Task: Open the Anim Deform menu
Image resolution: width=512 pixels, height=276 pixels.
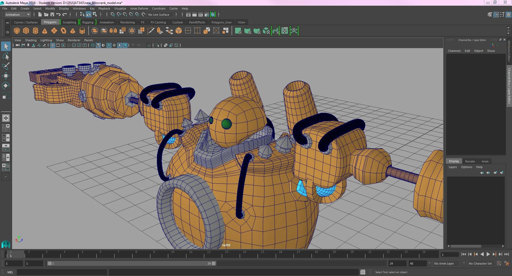Action: 139,9
